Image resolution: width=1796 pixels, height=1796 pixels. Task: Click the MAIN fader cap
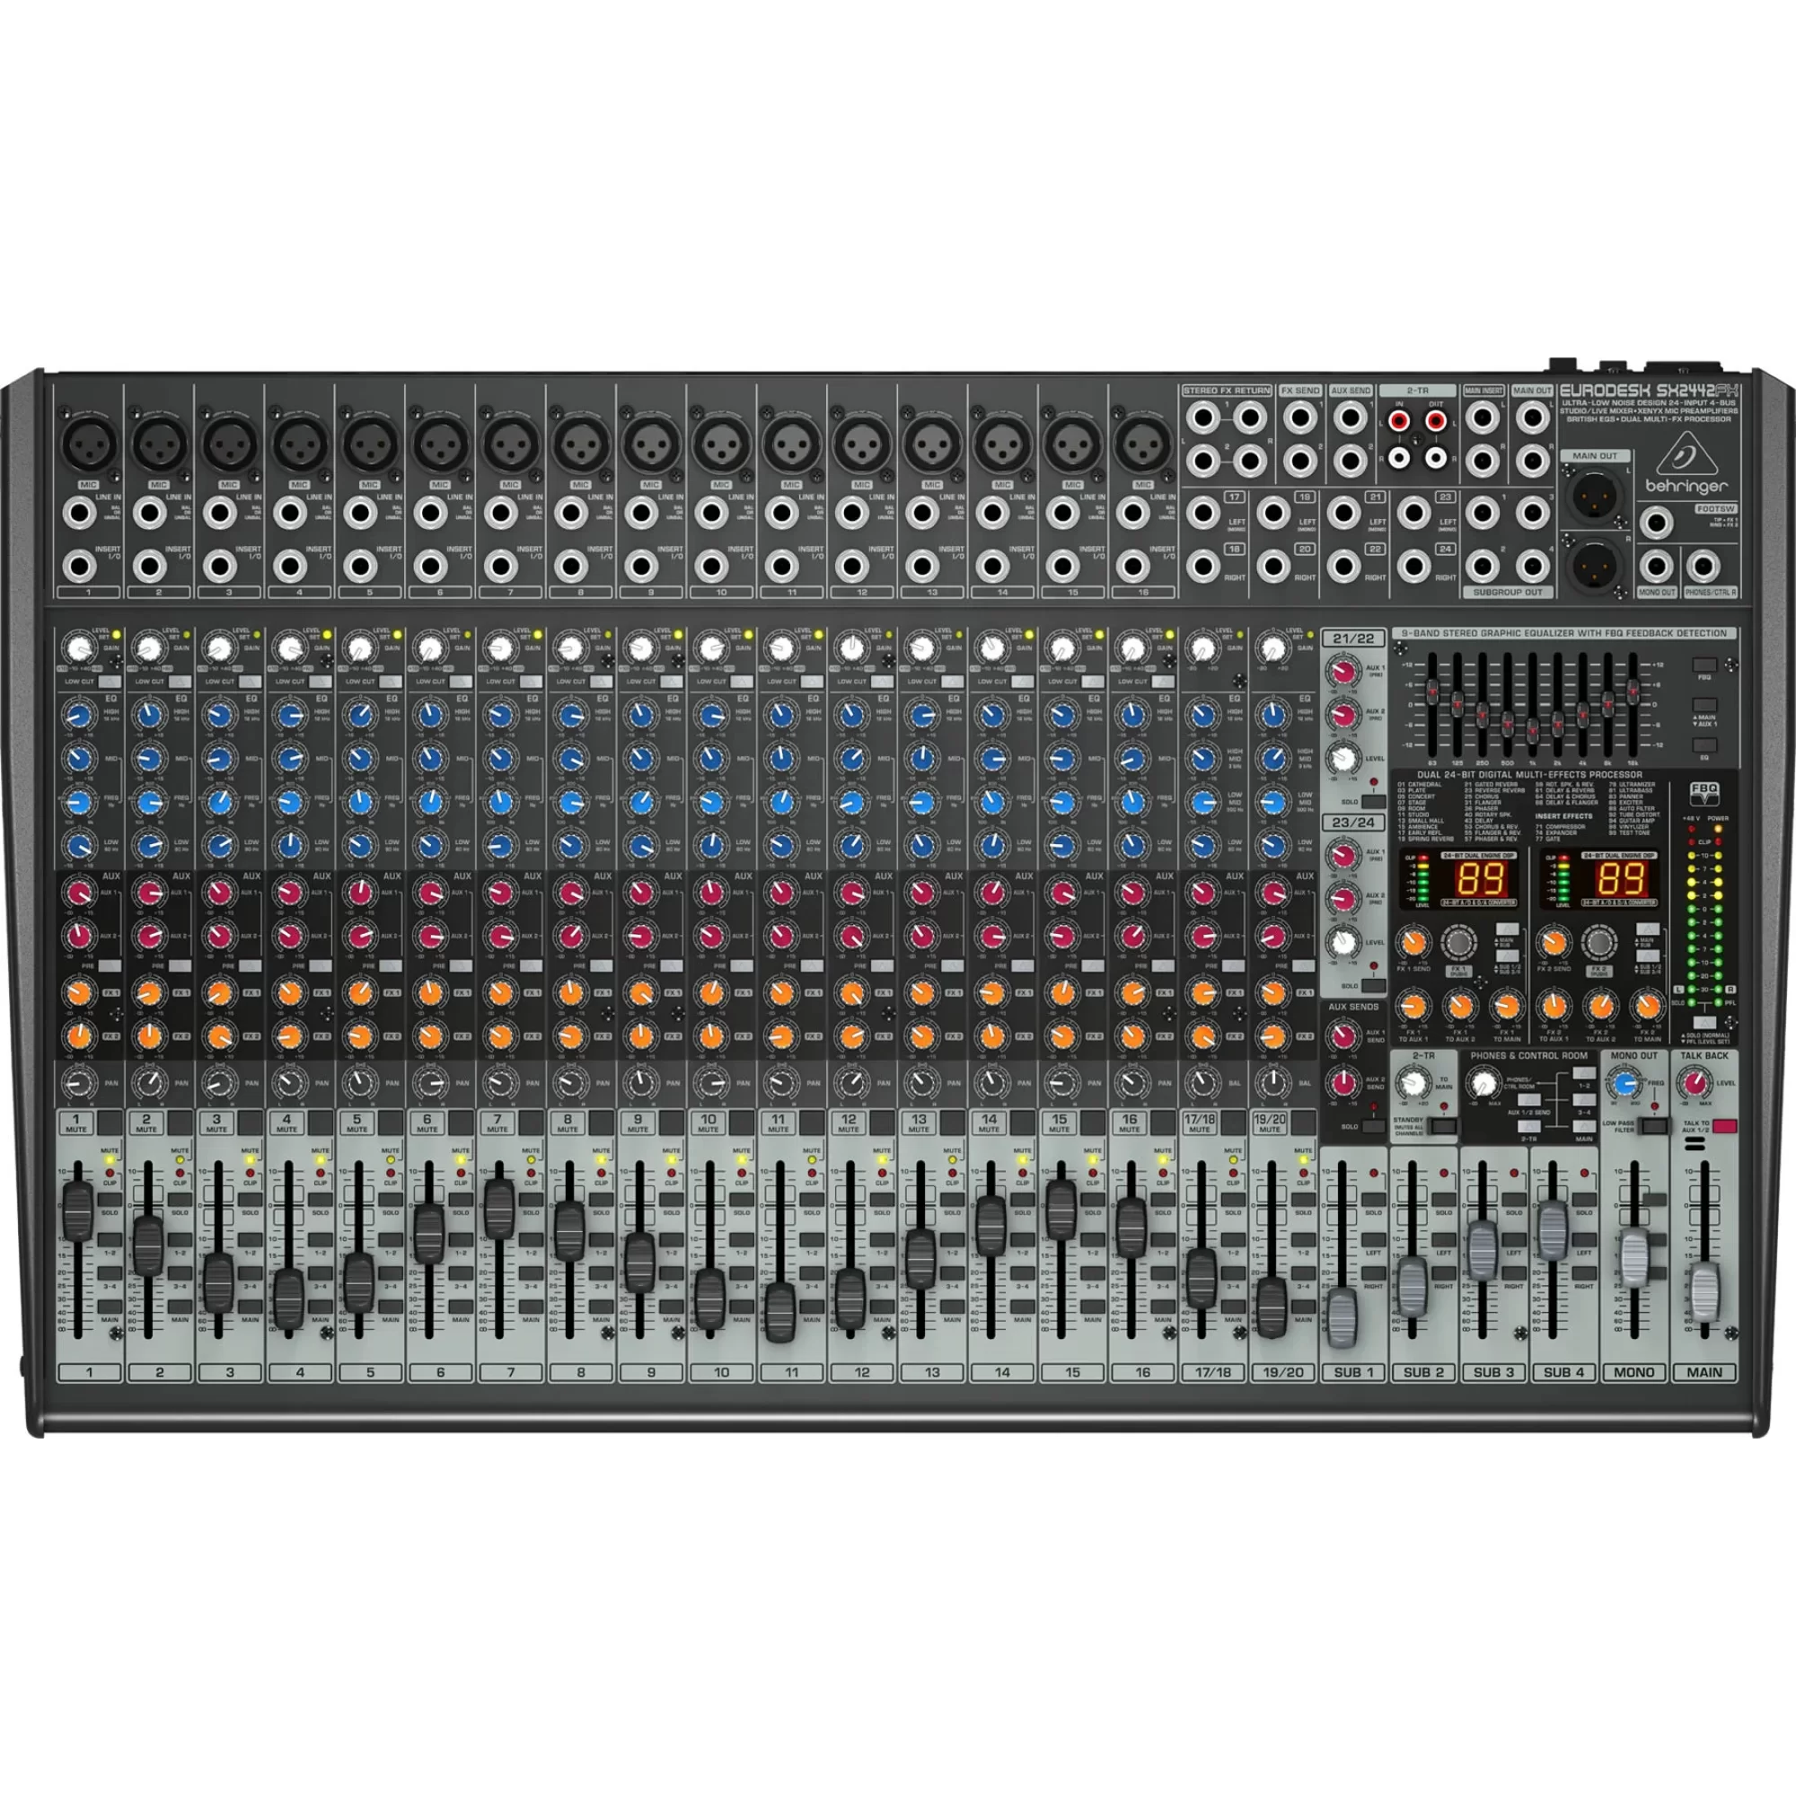(x=1704, y=1292)
